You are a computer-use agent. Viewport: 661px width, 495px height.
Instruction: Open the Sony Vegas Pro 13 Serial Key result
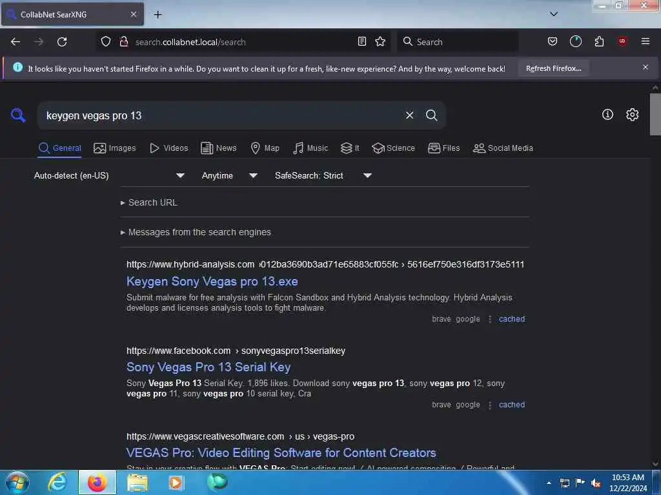208,367
